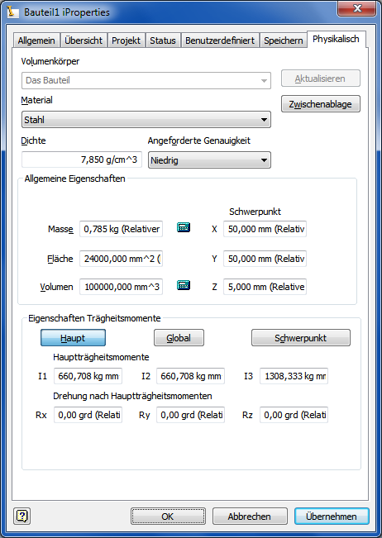Click the Übernehmen button
Image resolution: width=382 pixels, height=538 pixels.
tap(332, 516)
